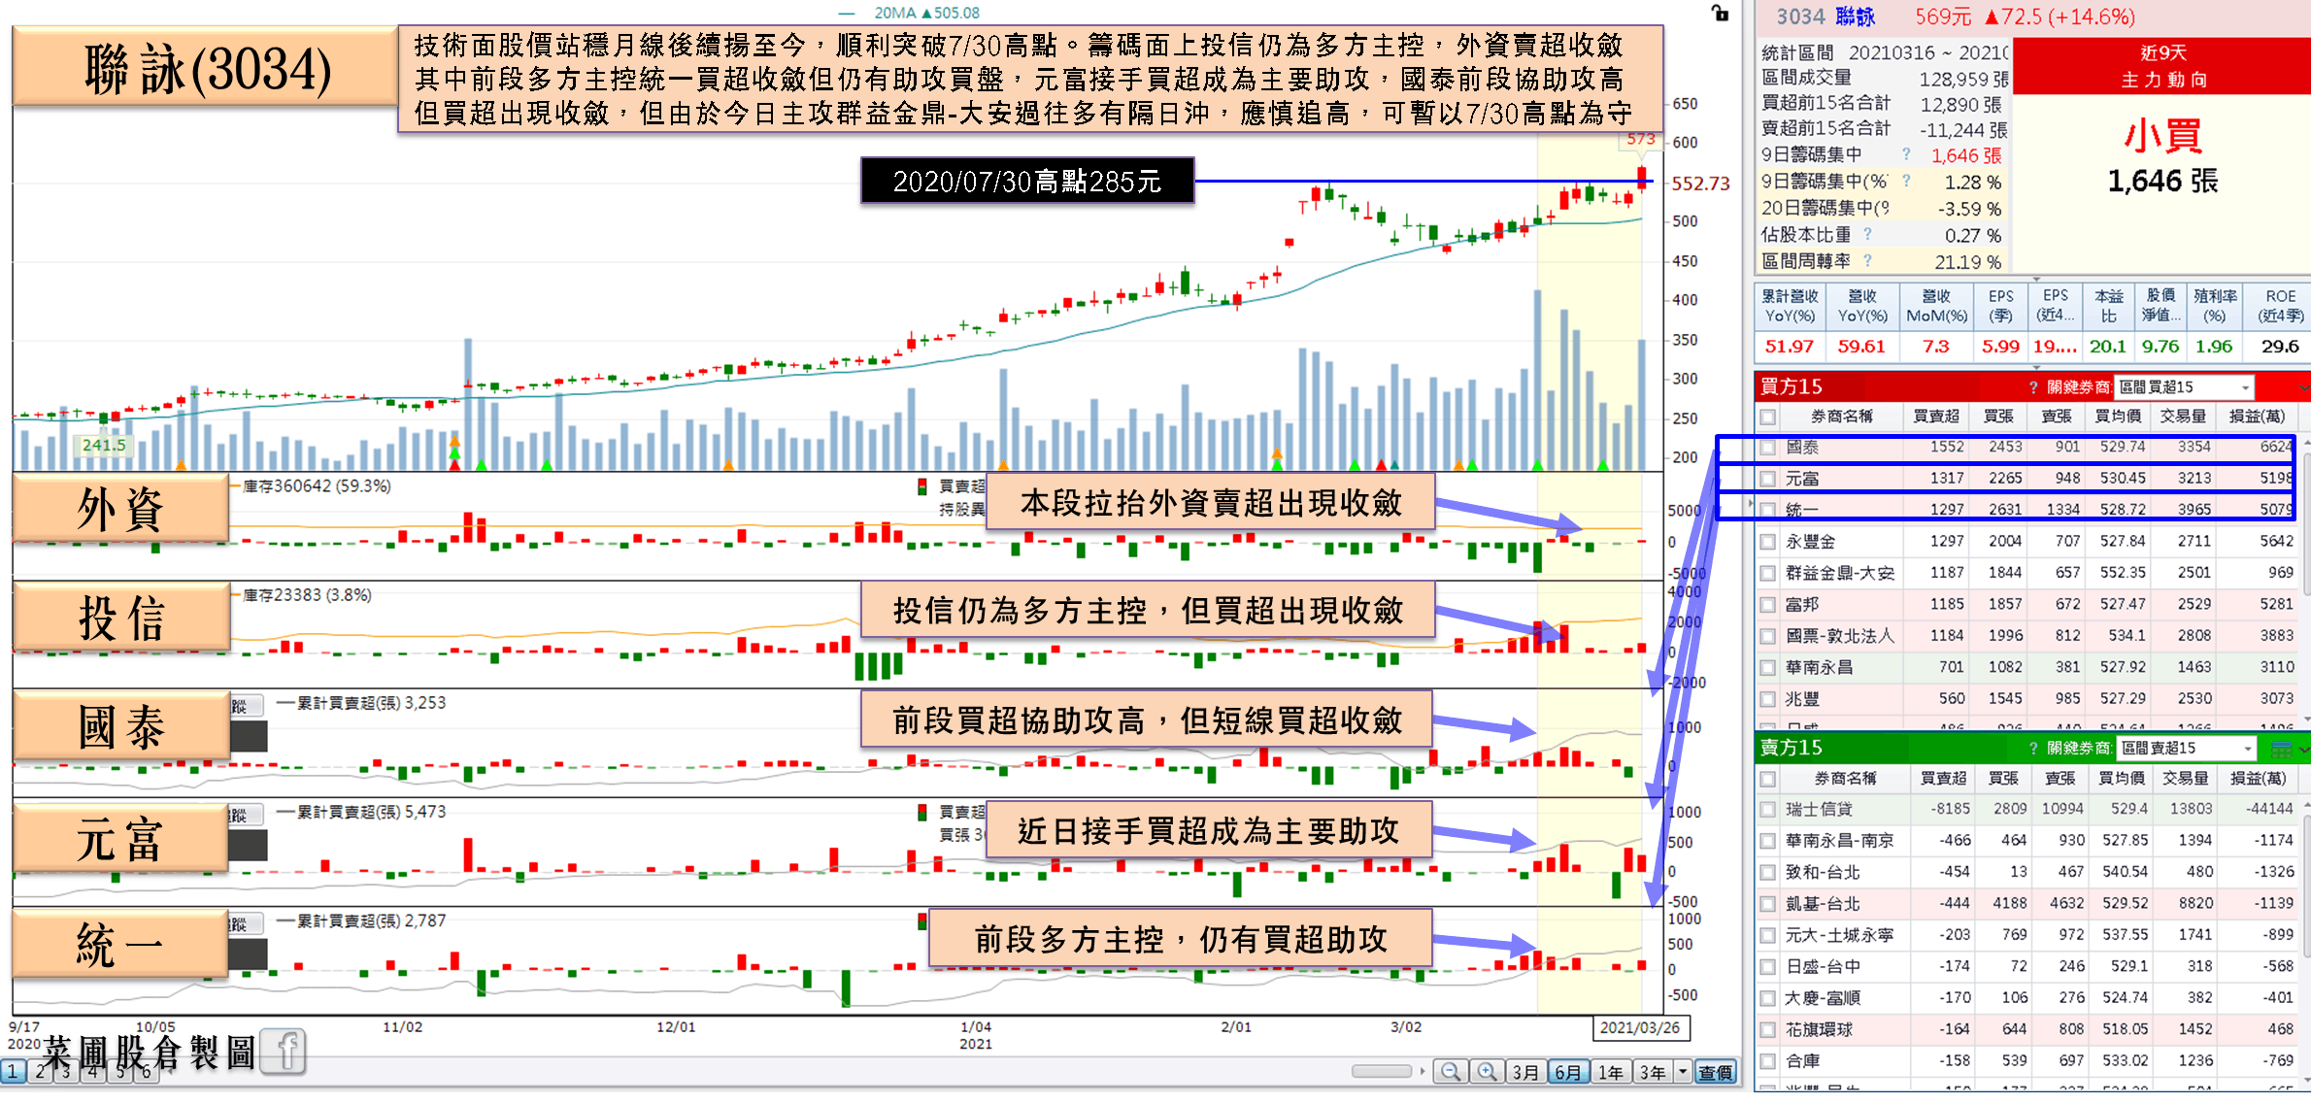Image resolution: width=2311 pixels, height=1104 pixels.
Task: Click the 殖利率(%) column header
Action: point(2215,307)
